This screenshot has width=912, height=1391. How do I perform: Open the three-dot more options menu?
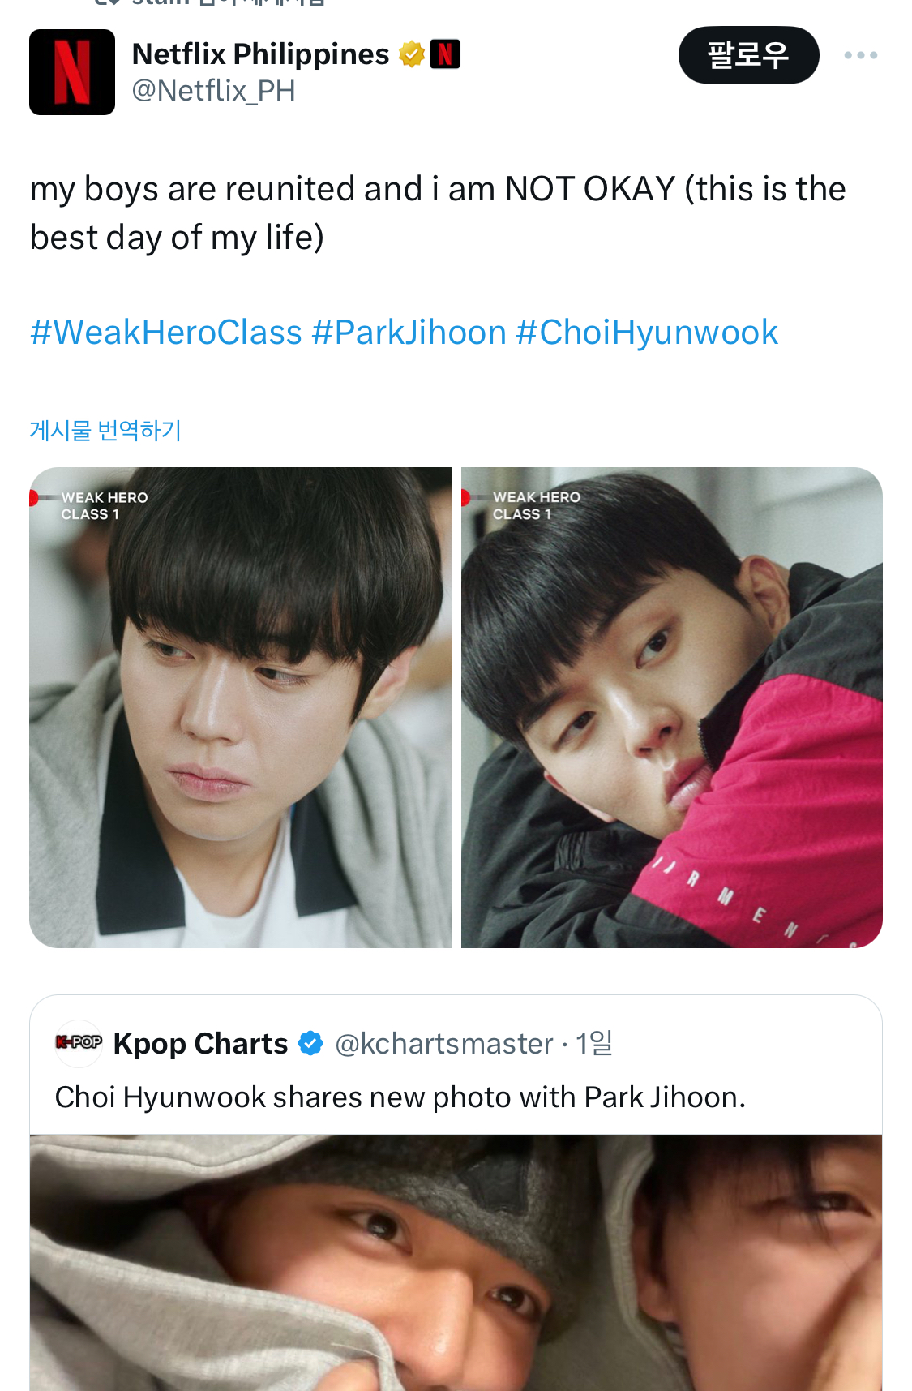[x=860, y=55]
